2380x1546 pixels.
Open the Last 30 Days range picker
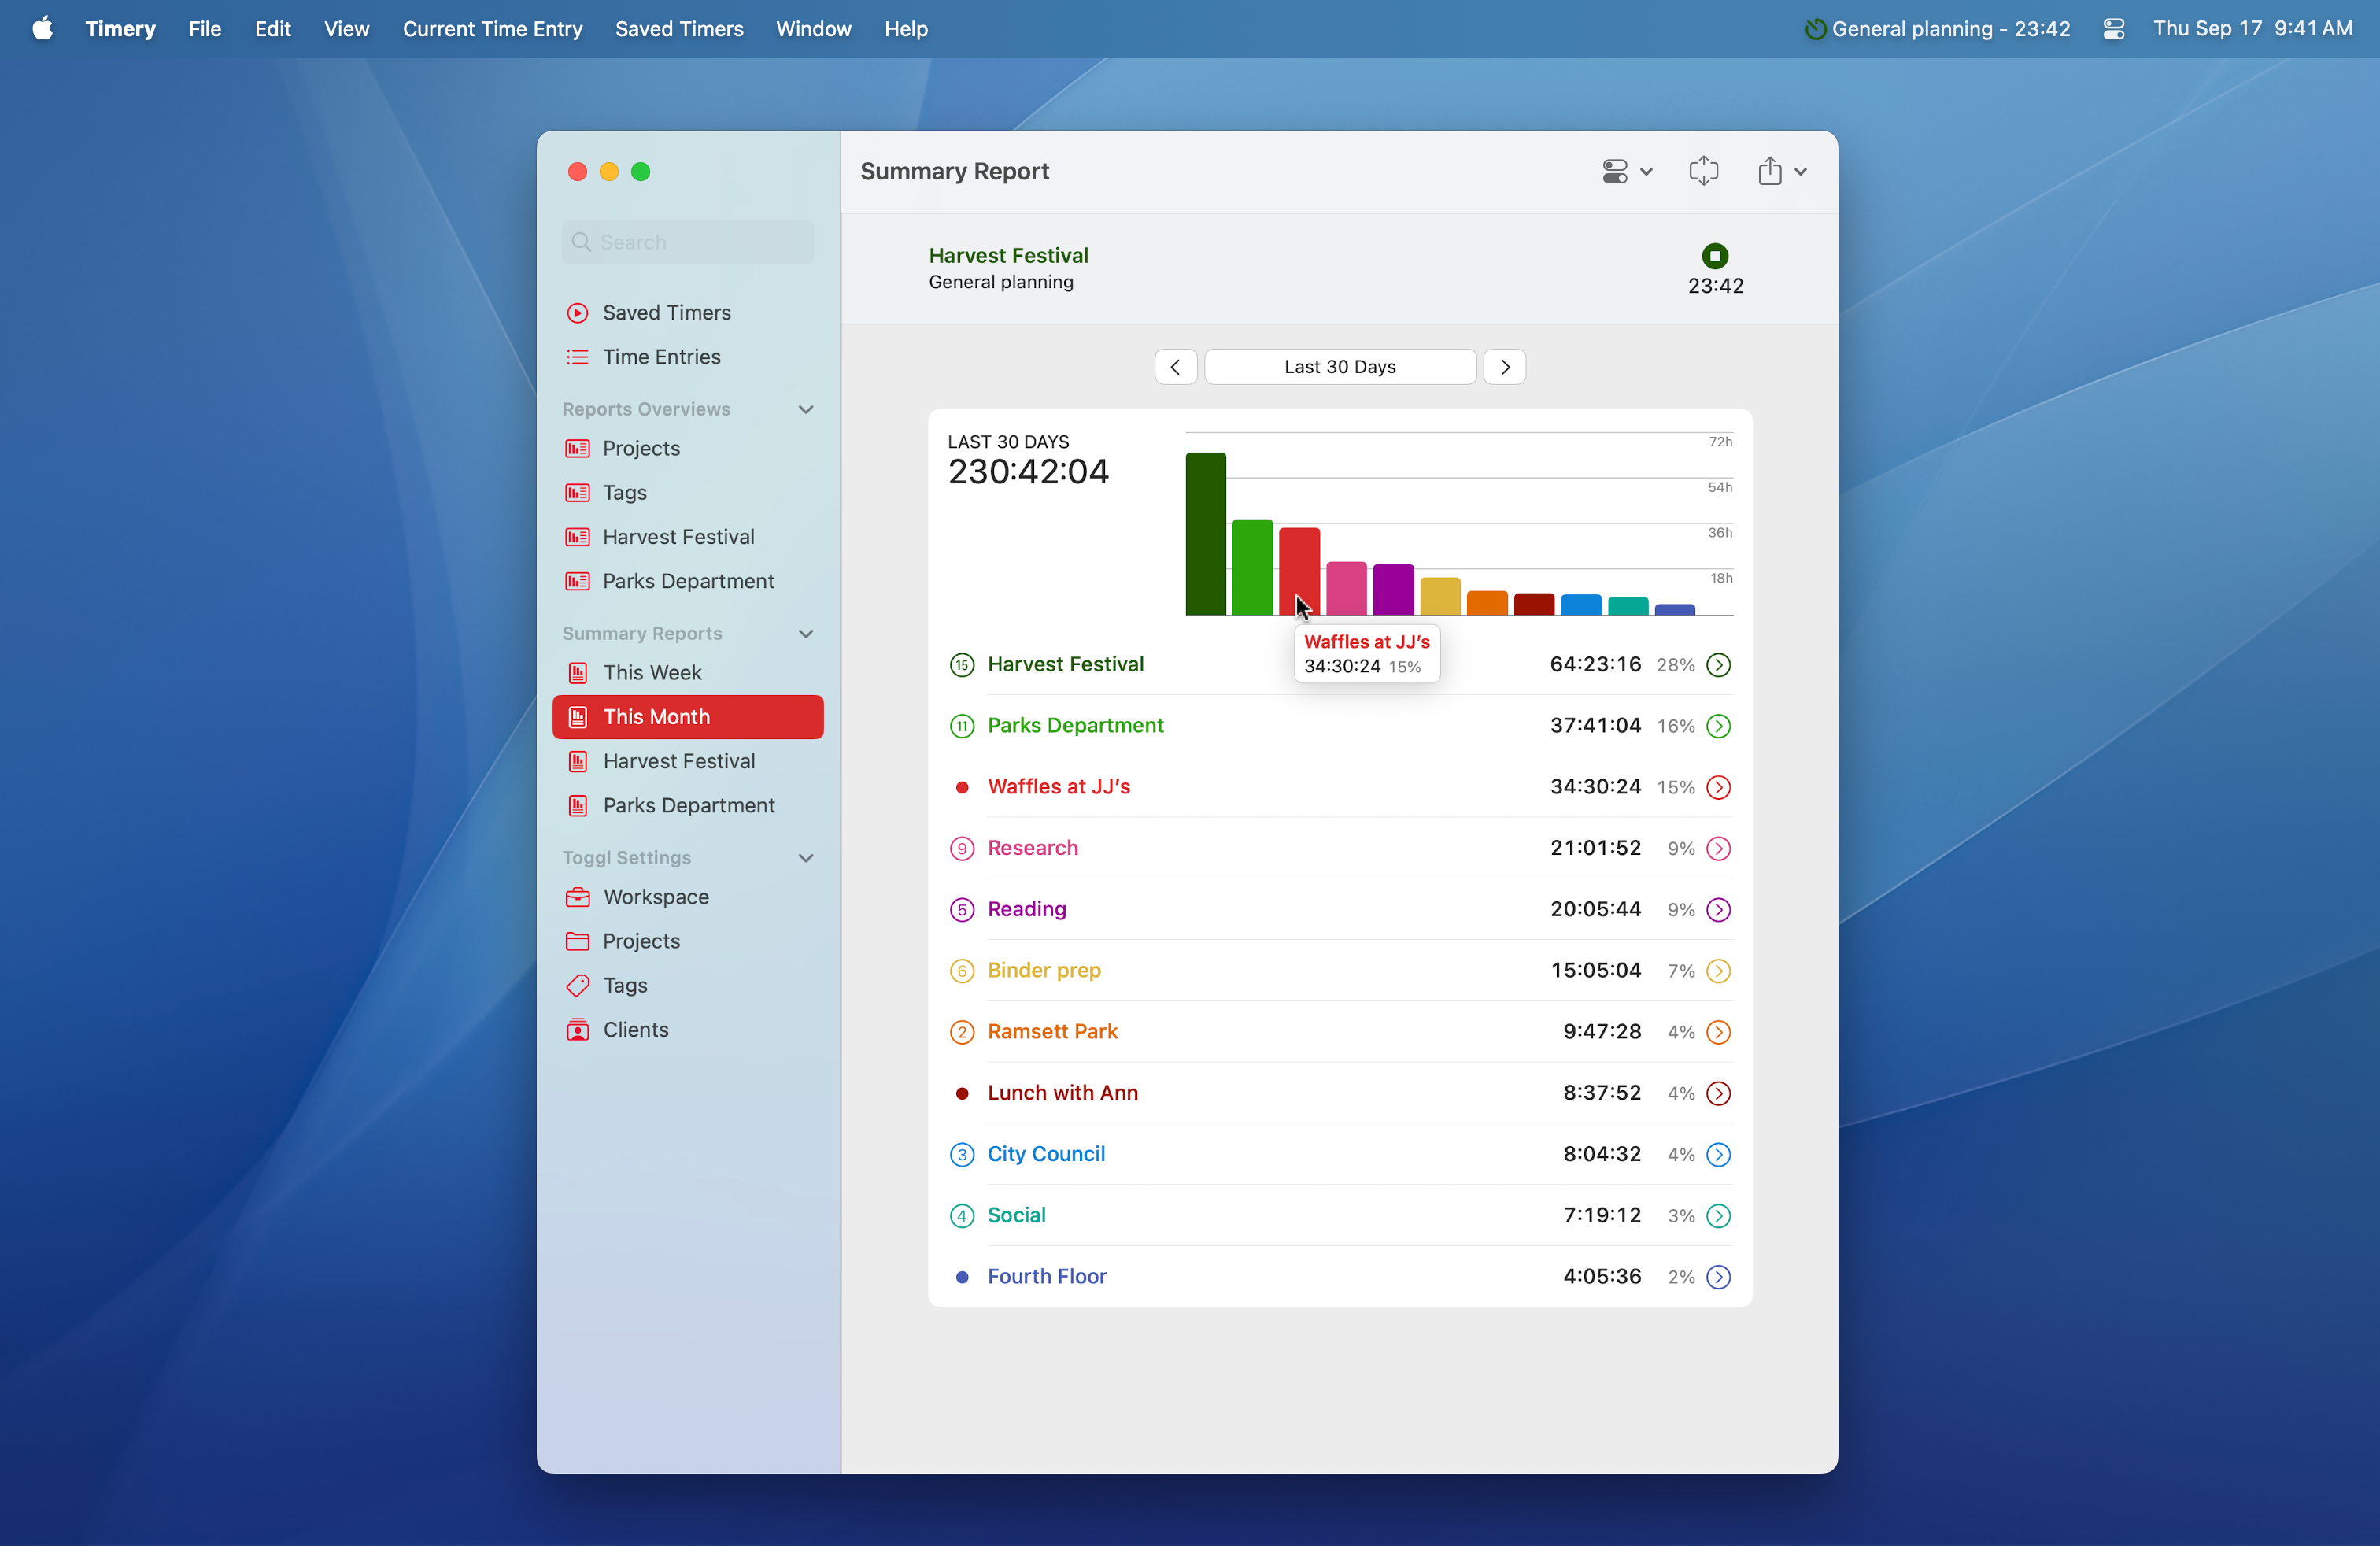(x=1340, y=367)
